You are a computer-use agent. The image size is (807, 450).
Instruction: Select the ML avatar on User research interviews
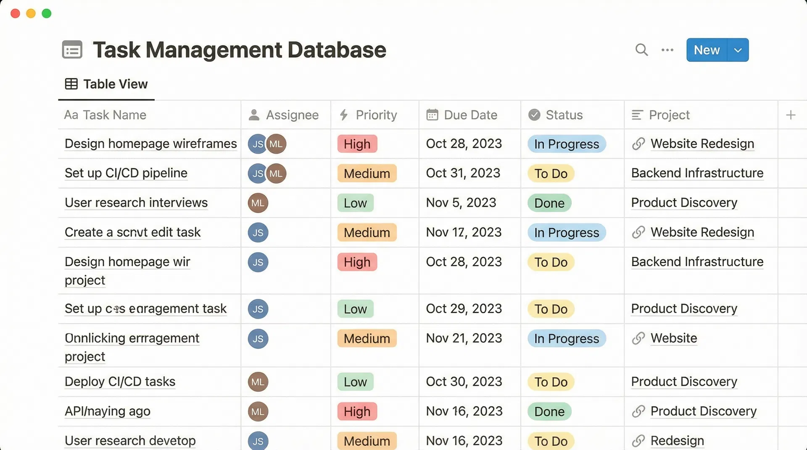click(x=257, y=203)
